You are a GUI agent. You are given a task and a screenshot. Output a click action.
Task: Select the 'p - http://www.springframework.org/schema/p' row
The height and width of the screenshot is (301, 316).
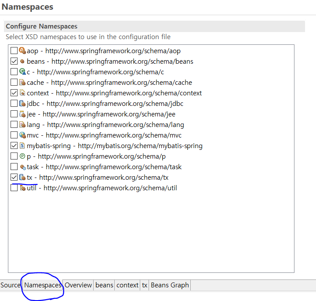click(96, 156)
